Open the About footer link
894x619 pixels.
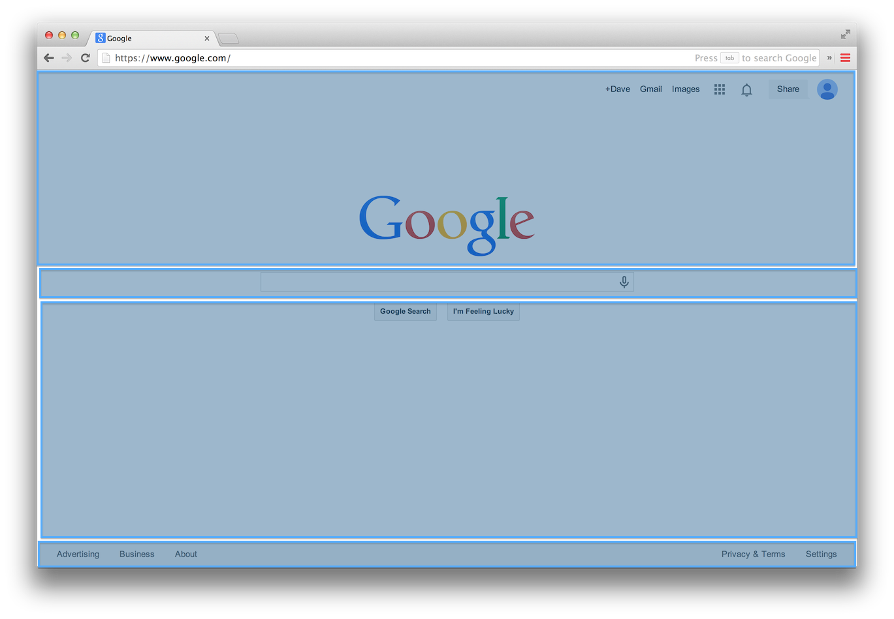[186, 554]
